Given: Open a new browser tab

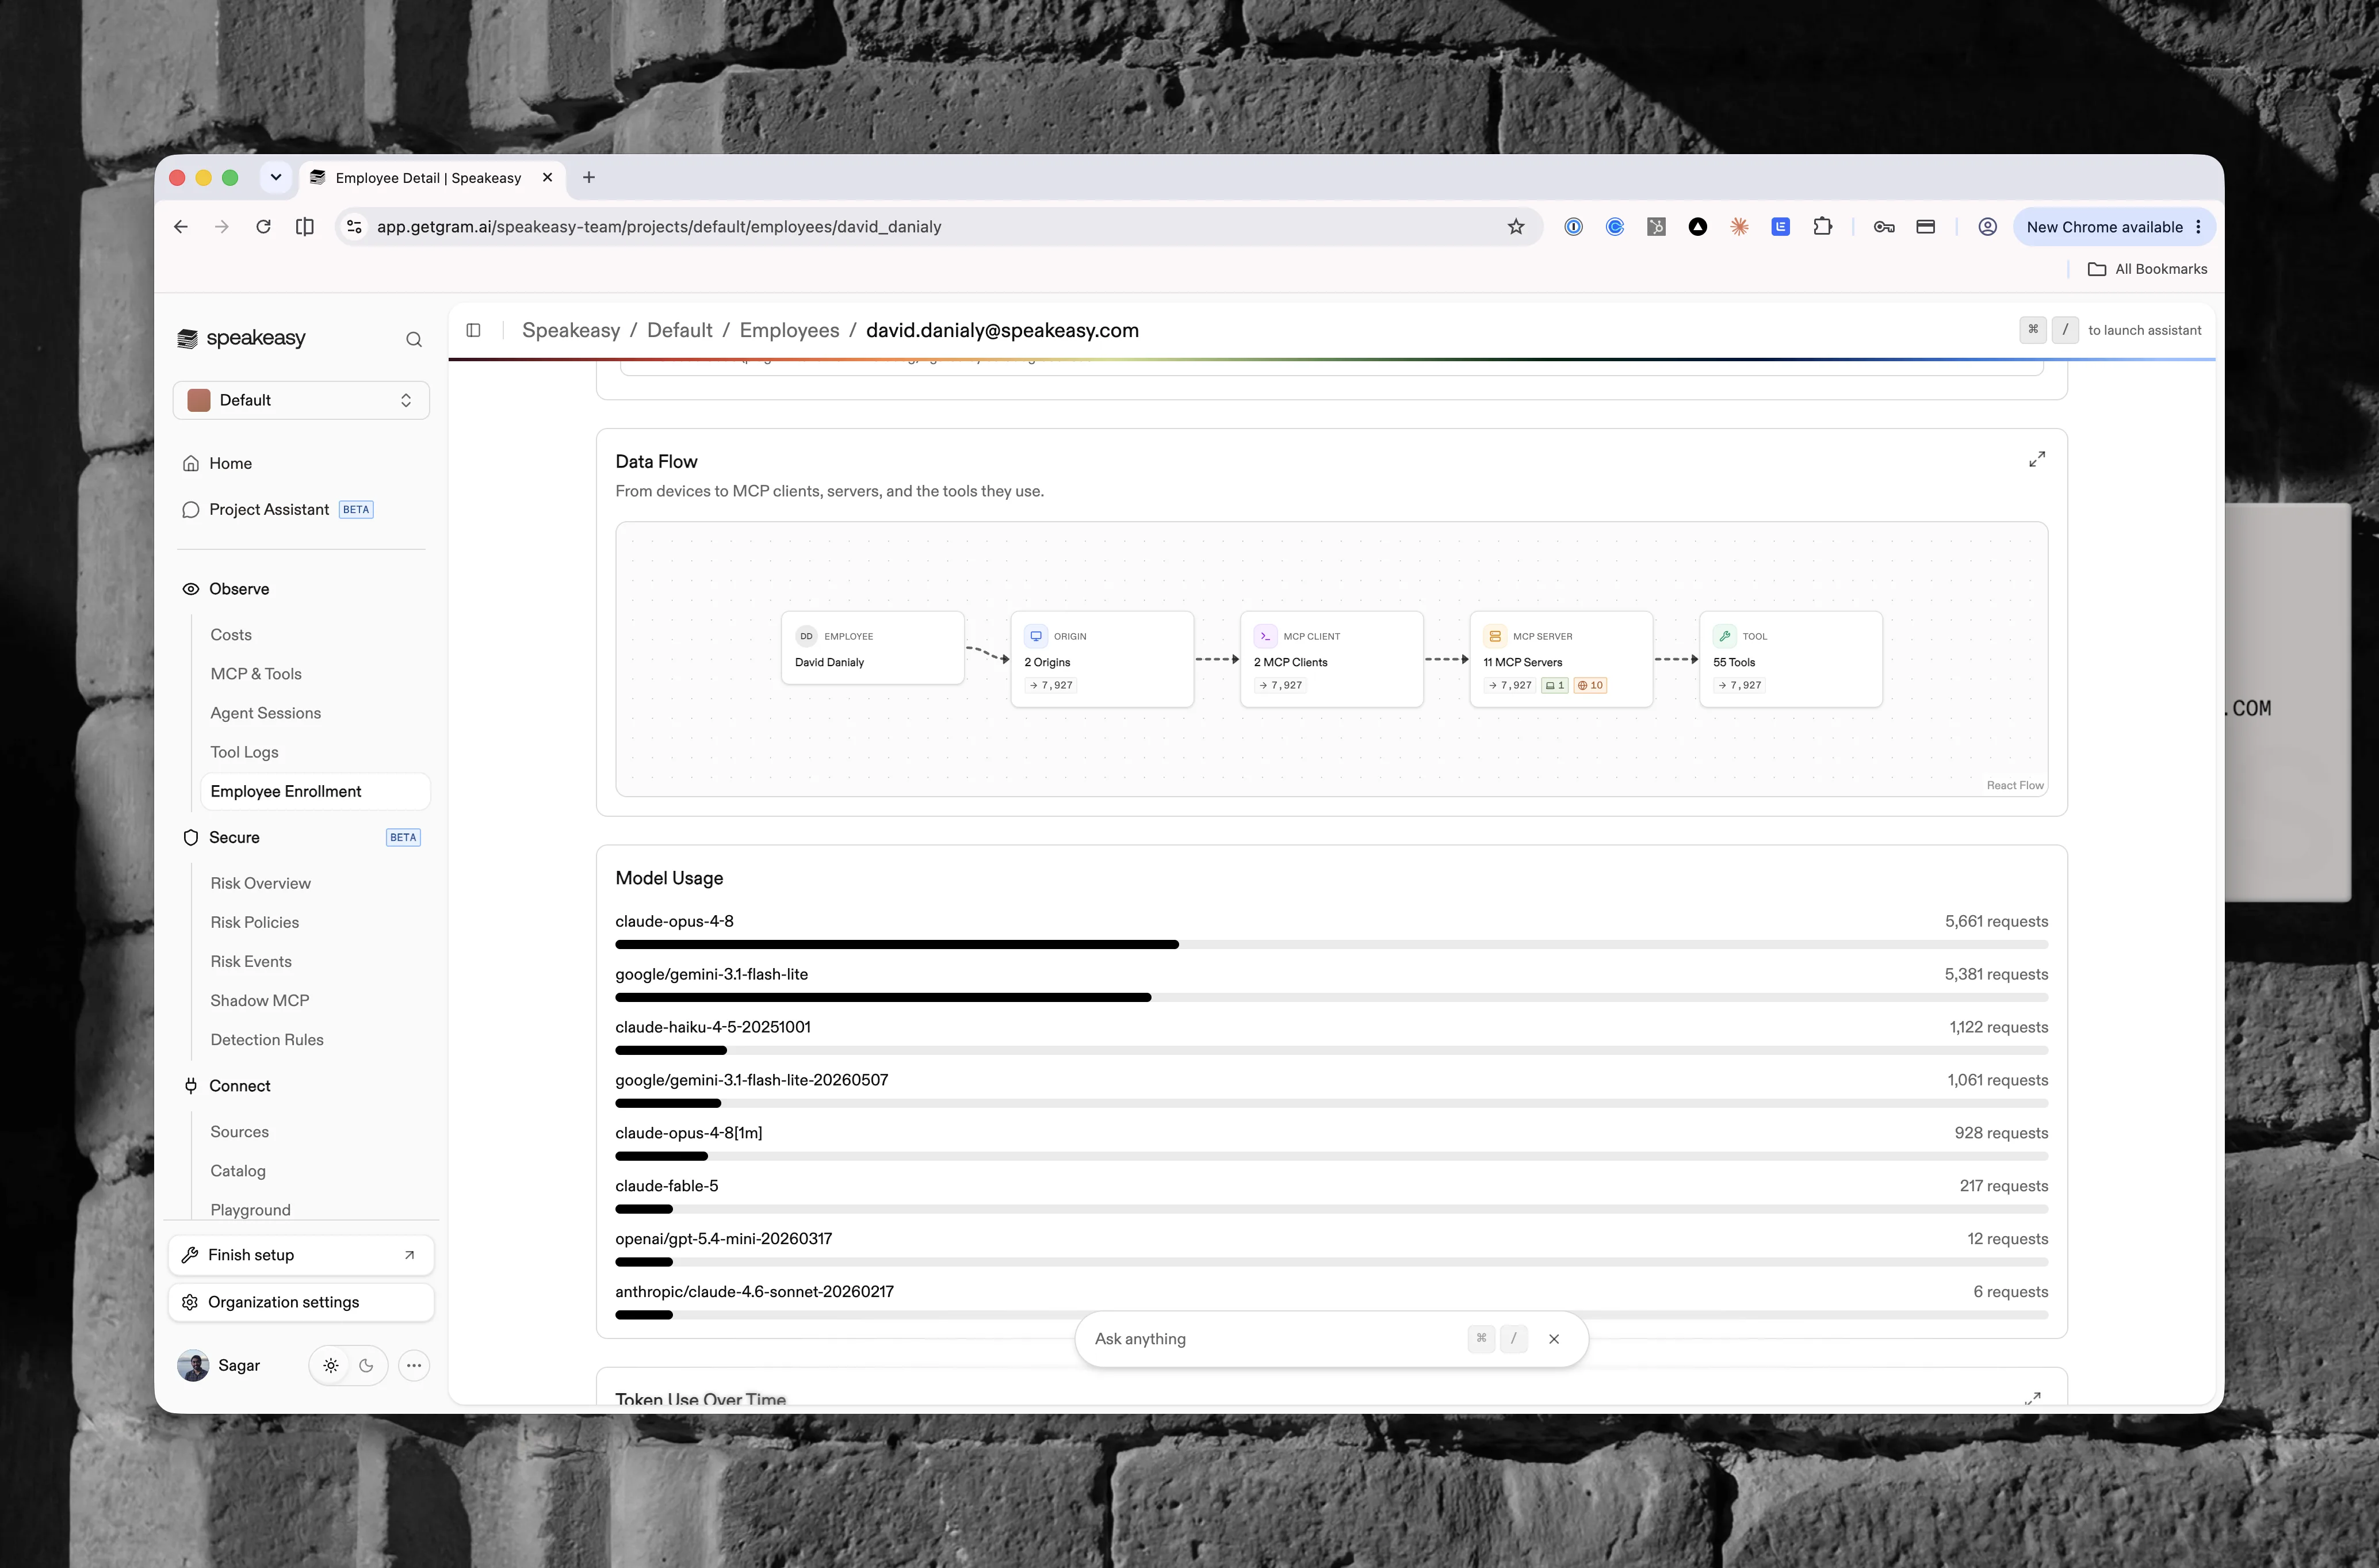Looking at the screenshot, I should 589,177.
